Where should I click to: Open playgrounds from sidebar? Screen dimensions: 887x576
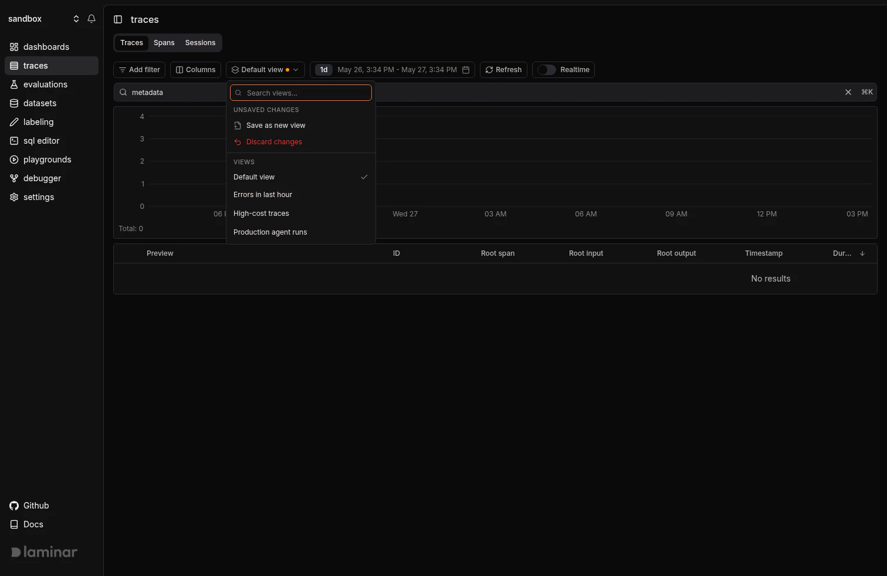[52, 160]
